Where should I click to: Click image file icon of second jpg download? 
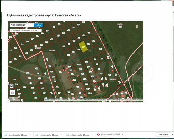click(37, 135)
